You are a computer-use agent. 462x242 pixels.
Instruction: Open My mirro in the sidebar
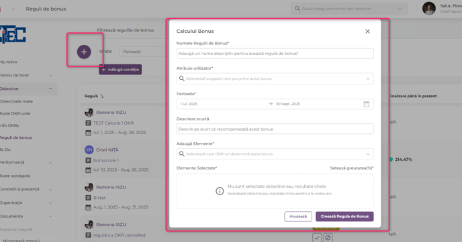point(9,62)
